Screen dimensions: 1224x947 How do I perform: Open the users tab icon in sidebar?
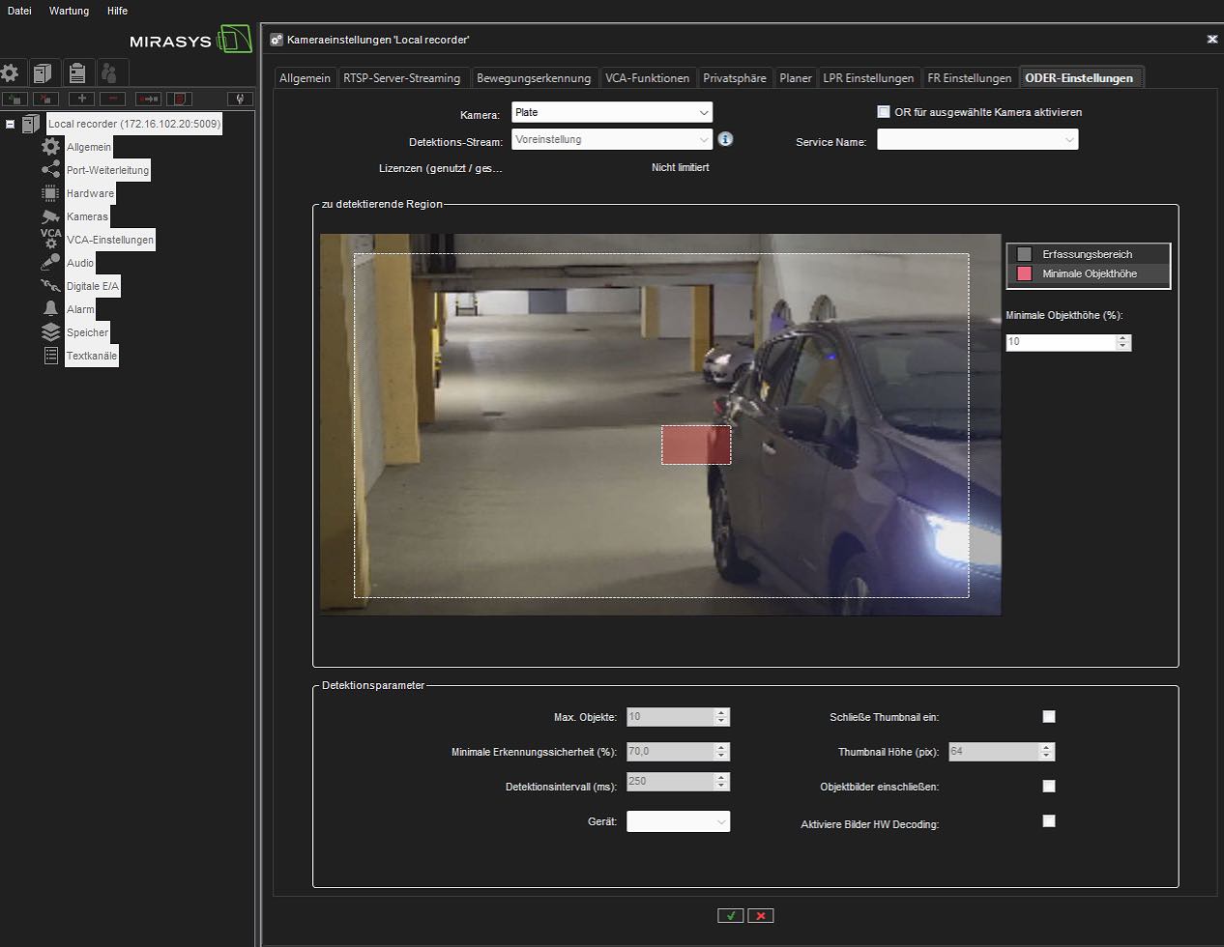tap(111, 72)
